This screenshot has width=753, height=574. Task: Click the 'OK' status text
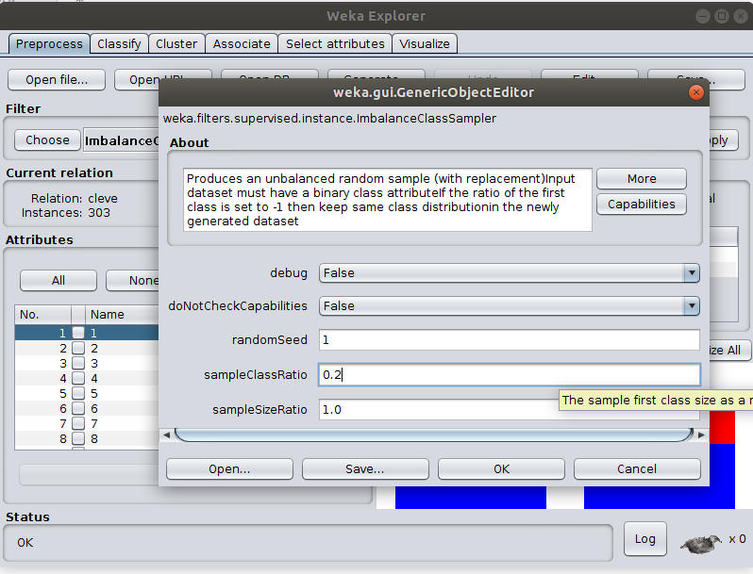point(25,543)
